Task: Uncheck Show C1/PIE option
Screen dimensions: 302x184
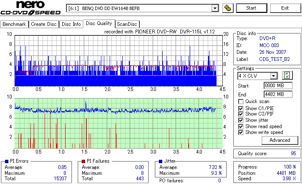Action: coord(241,108)
